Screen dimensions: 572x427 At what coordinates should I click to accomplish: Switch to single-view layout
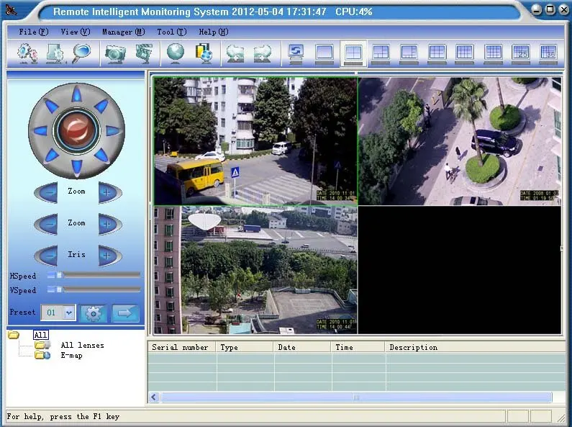[324, 54]
